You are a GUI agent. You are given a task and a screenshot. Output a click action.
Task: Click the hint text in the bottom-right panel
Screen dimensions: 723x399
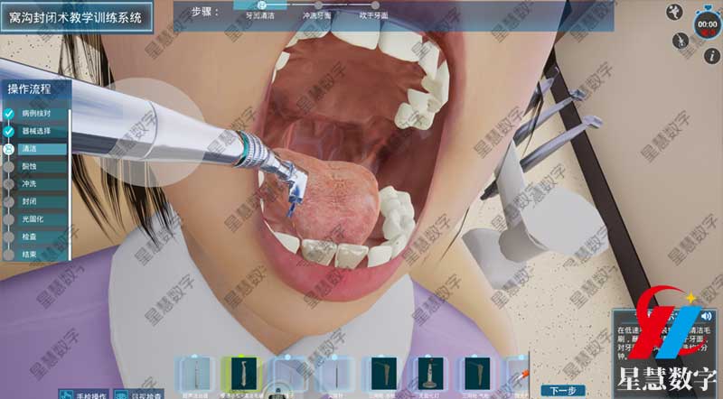coord(663,343)
